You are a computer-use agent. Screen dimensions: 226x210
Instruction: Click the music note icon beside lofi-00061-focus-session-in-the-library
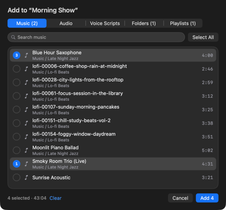26,96
